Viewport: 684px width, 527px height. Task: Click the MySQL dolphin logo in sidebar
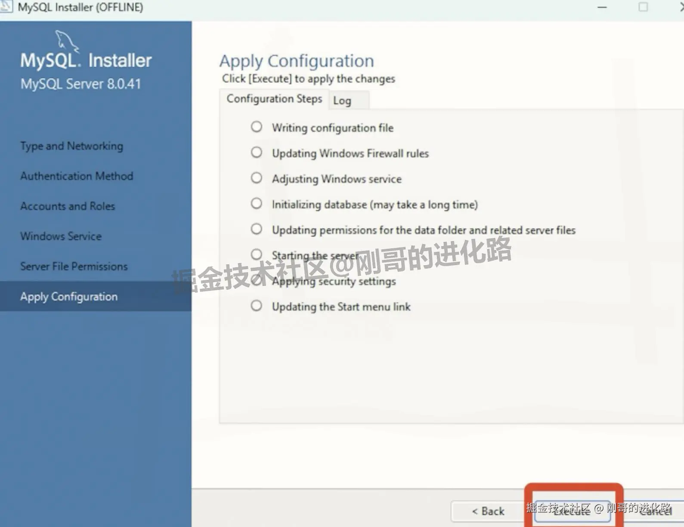click(x=67, y=41)
